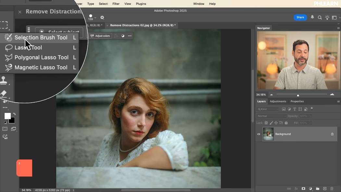Add a layer mask
341x192 pixels.
point(303,188)
